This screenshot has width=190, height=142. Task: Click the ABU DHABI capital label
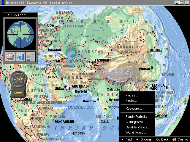pos(80,86)
